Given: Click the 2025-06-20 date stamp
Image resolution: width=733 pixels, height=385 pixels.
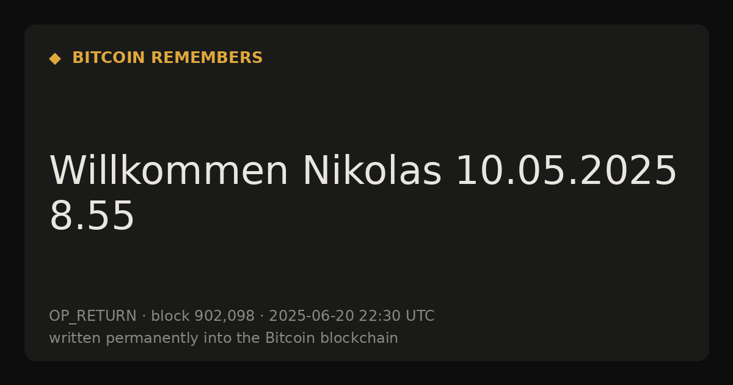Looking at the screenshot, I should point(312,316).
